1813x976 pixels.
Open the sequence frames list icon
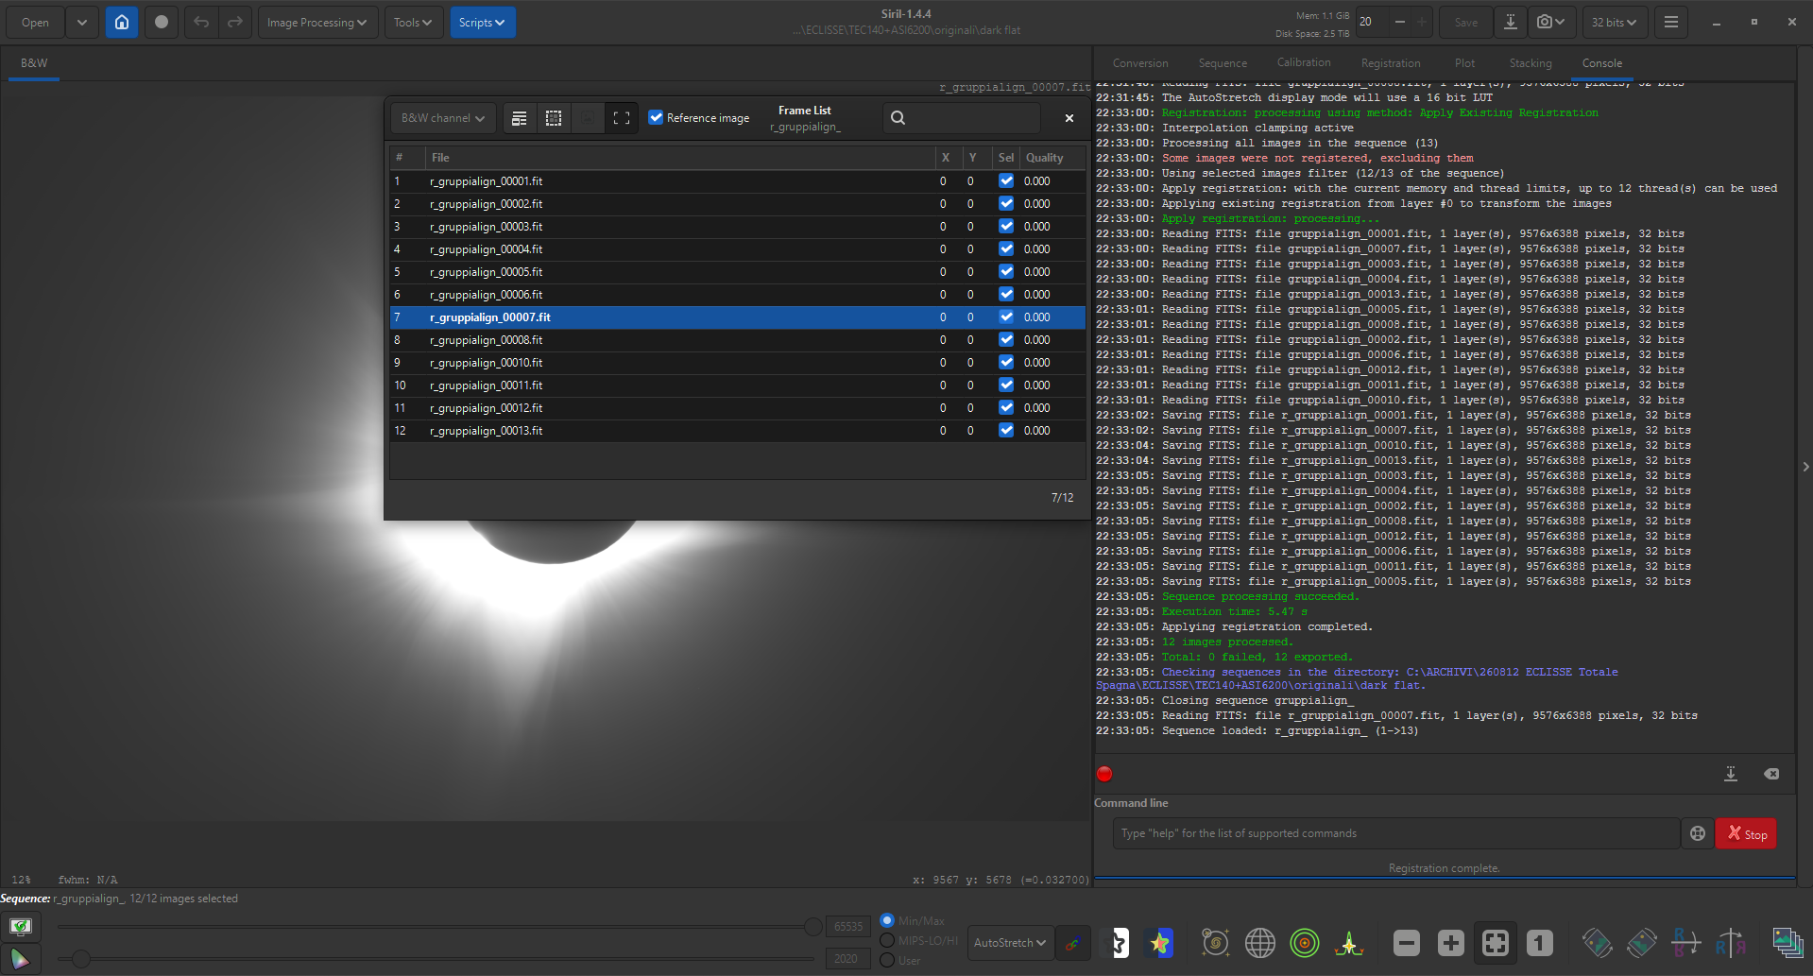click(x=1787, y=942)
